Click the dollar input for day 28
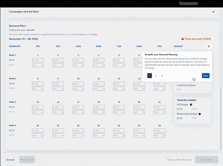This screenshot has width=223, height=166. tap(160, 131)
